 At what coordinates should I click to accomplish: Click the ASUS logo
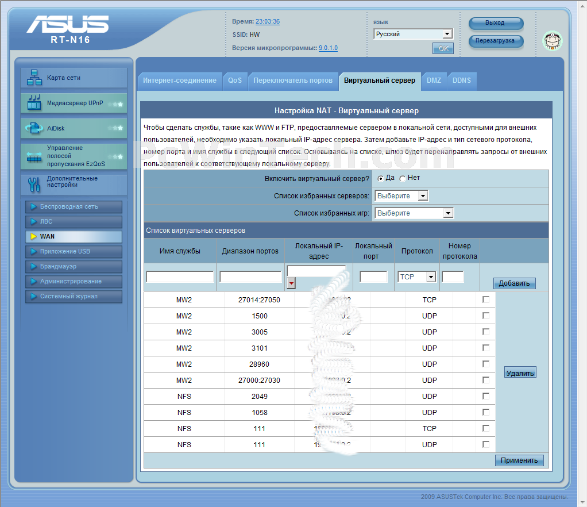68,24
